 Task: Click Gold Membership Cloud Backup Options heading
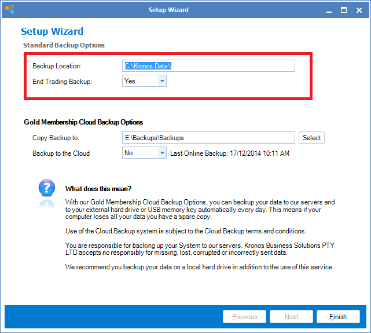(83, 122)
